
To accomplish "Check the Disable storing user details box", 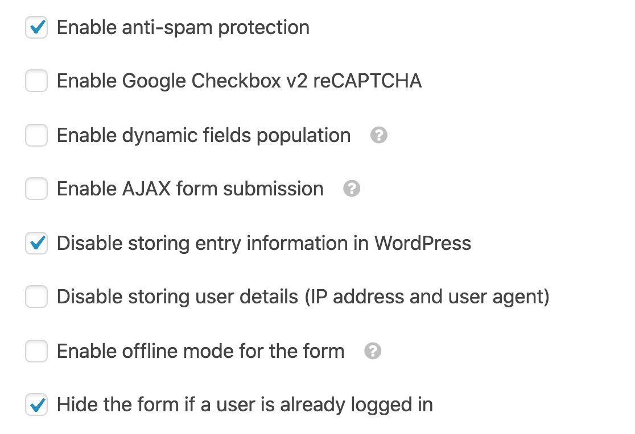I will click(36, 297).
